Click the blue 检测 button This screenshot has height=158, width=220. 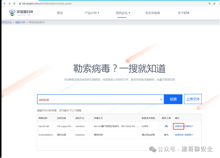point(173,99)
